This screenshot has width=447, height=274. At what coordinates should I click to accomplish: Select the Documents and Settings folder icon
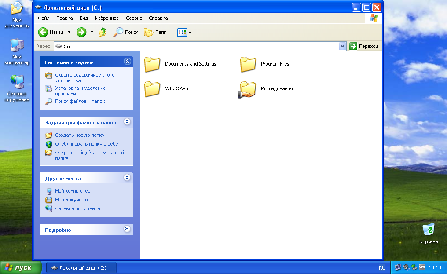[152, 64]
